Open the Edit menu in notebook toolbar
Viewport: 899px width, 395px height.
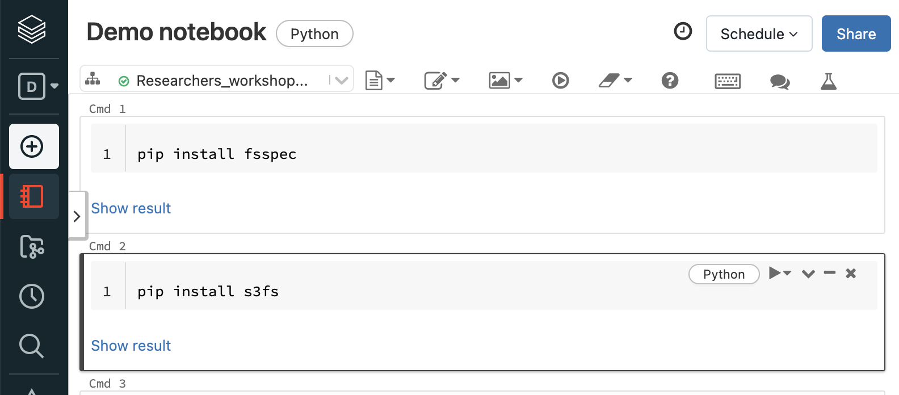tap(442, 81)
